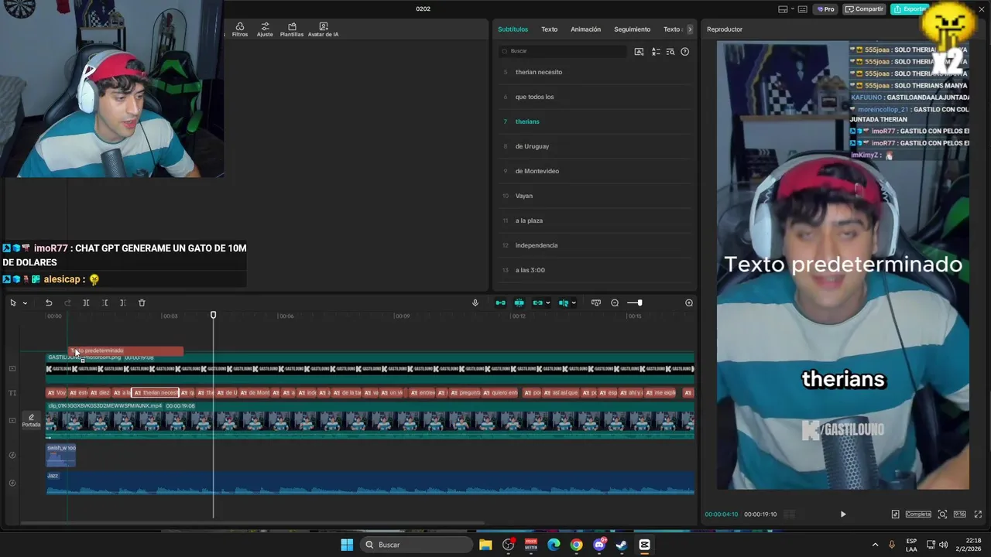Expand the layout dropdown in title bar

[794, 9]
